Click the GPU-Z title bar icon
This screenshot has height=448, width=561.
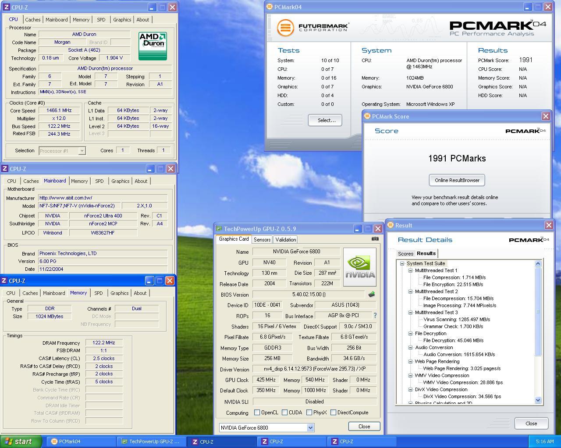click(x=219, y=228)
